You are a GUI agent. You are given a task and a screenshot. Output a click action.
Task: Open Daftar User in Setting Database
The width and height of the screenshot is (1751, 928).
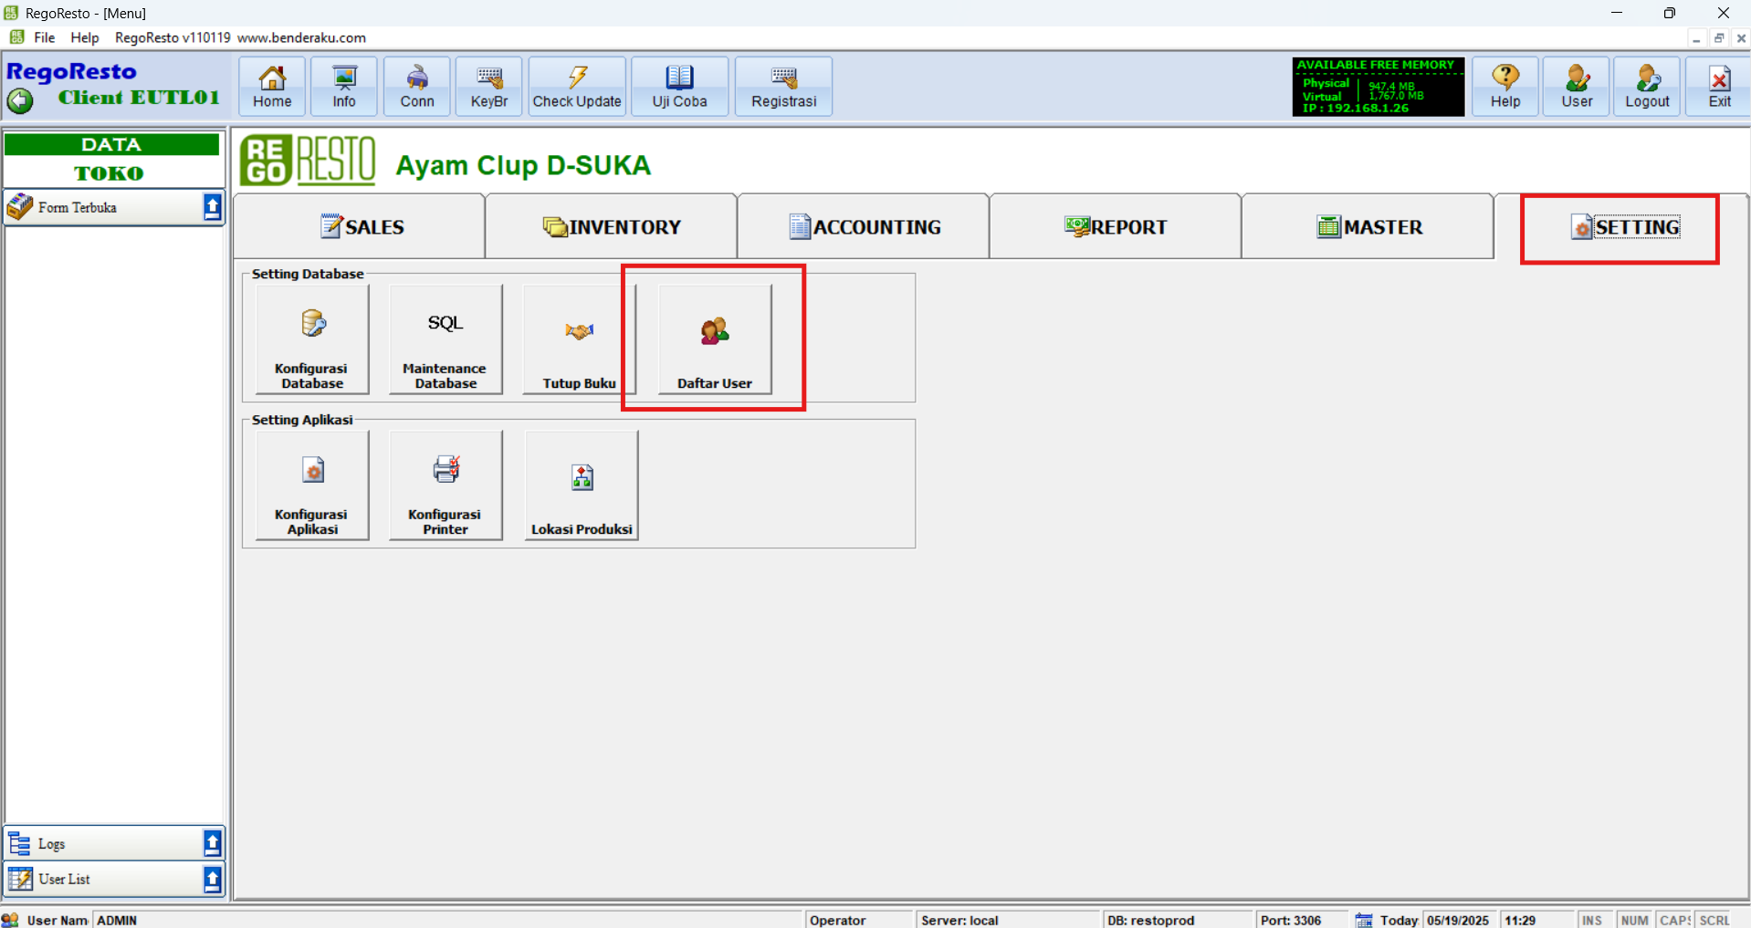(714, 339)
